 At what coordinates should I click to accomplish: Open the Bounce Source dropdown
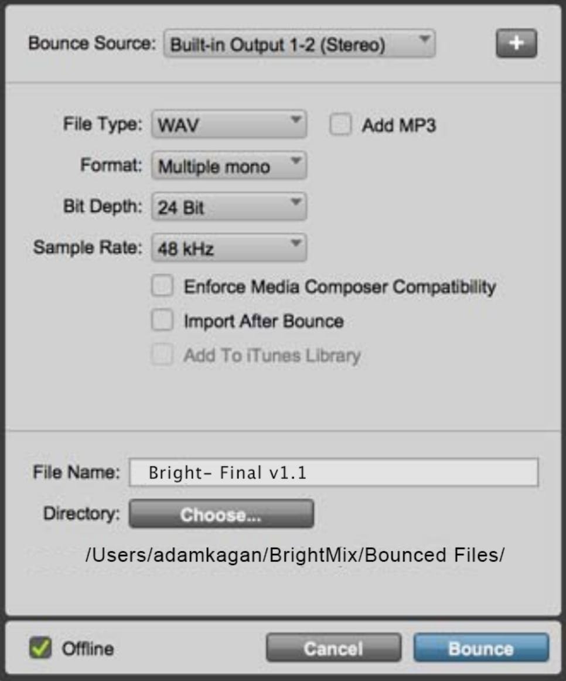pos(299,42)
